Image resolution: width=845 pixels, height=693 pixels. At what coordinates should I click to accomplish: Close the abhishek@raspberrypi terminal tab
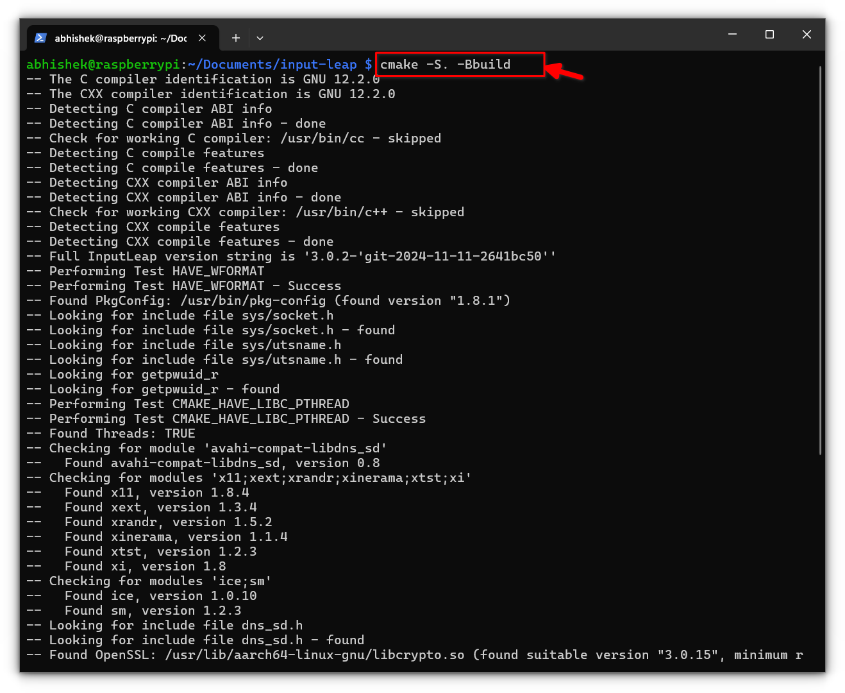[x=202, y=38]
